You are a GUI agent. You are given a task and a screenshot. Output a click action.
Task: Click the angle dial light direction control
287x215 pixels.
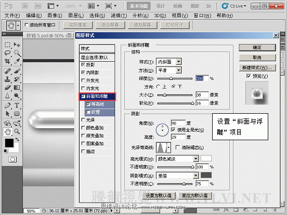pos(162,130)
